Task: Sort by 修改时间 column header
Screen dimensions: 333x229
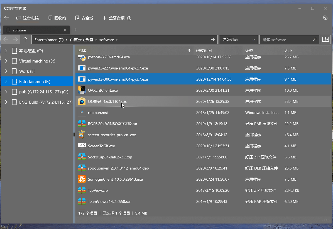Action: (204, 51)
